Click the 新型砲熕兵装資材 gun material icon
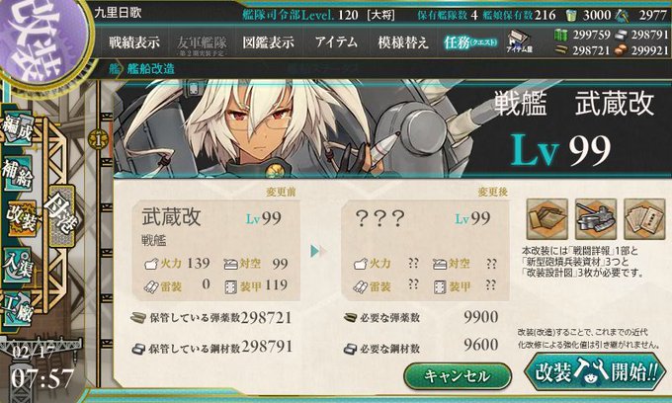 point(596,219)
